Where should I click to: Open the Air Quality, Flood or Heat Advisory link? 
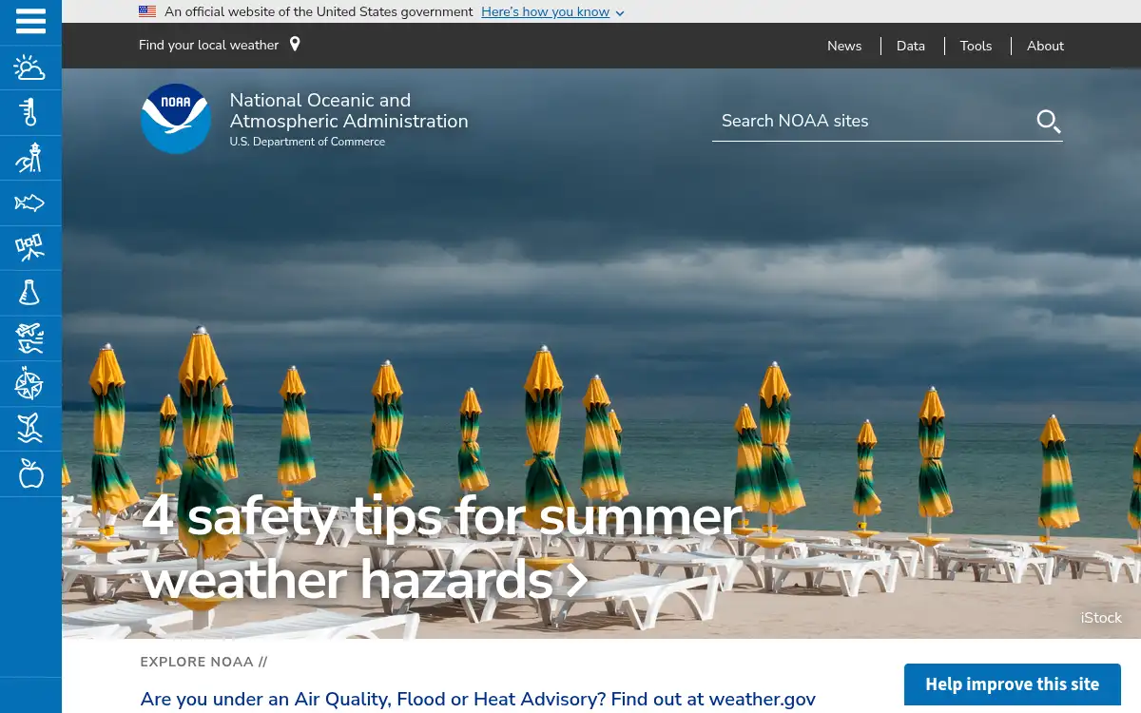tap(478, 699)
